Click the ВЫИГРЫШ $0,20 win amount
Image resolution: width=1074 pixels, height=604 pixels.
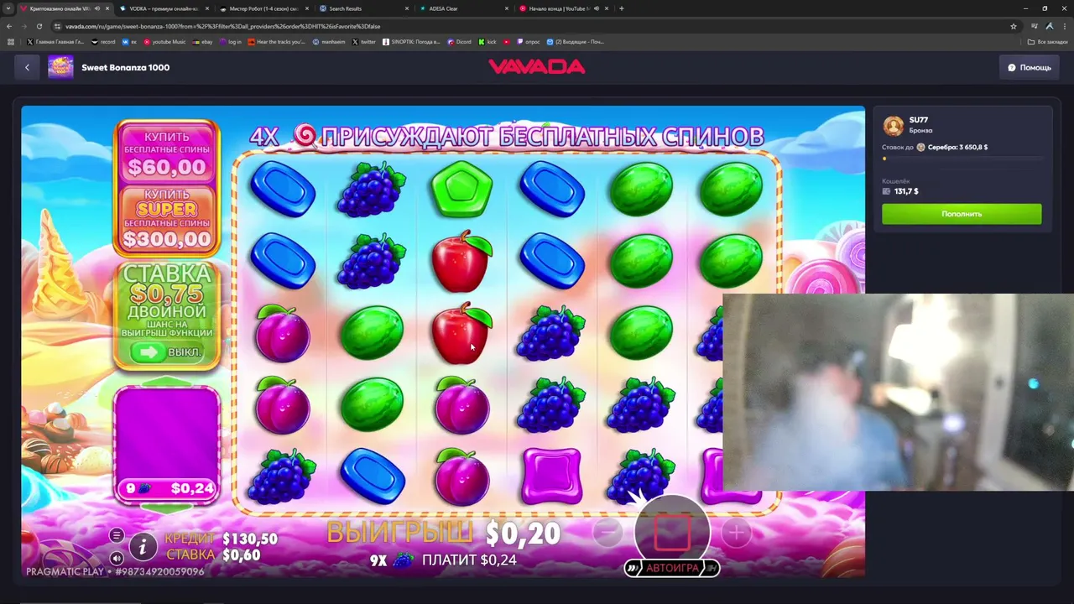click(444, 533)
